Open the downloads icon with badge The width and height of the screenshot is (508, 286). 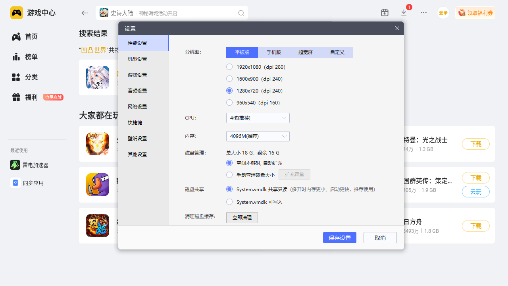[404, 13]
